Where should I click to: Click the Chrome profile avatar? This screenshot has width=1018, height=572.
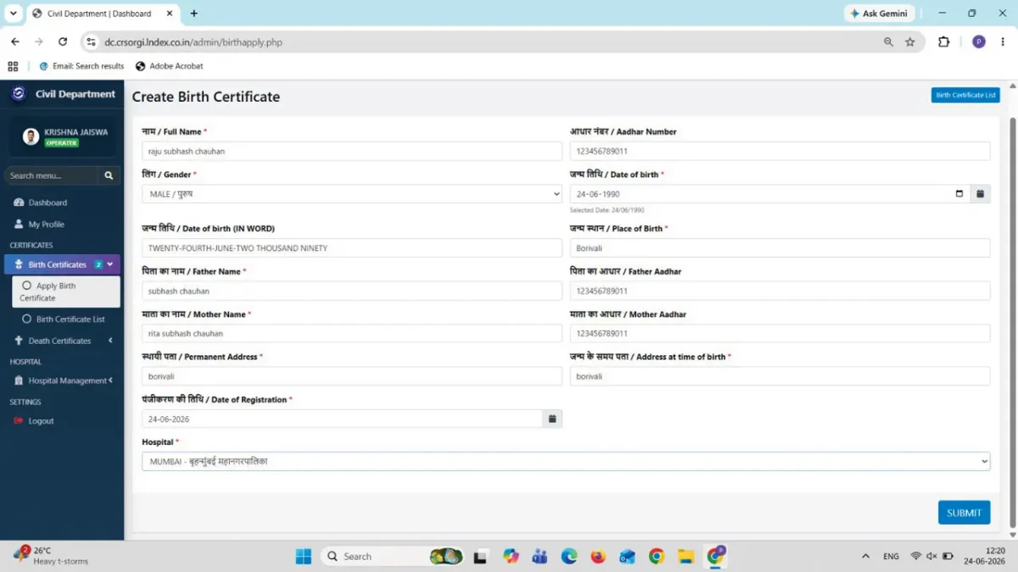coord(979,42)
